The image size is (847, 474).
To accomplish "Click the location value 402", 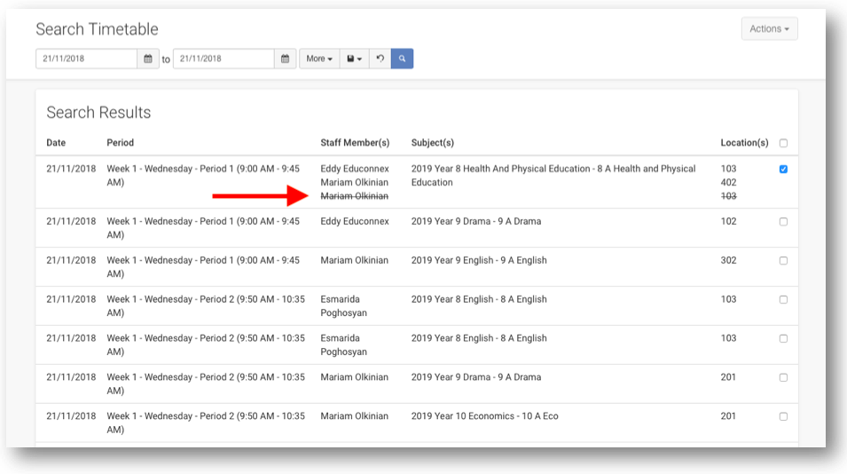I will click(x=728, y=182).
